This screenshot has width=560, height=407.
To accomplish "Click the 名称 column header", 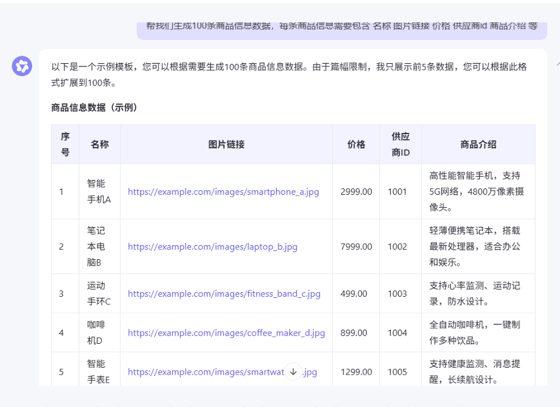I will pyautogui.click(x=99, y=144).
